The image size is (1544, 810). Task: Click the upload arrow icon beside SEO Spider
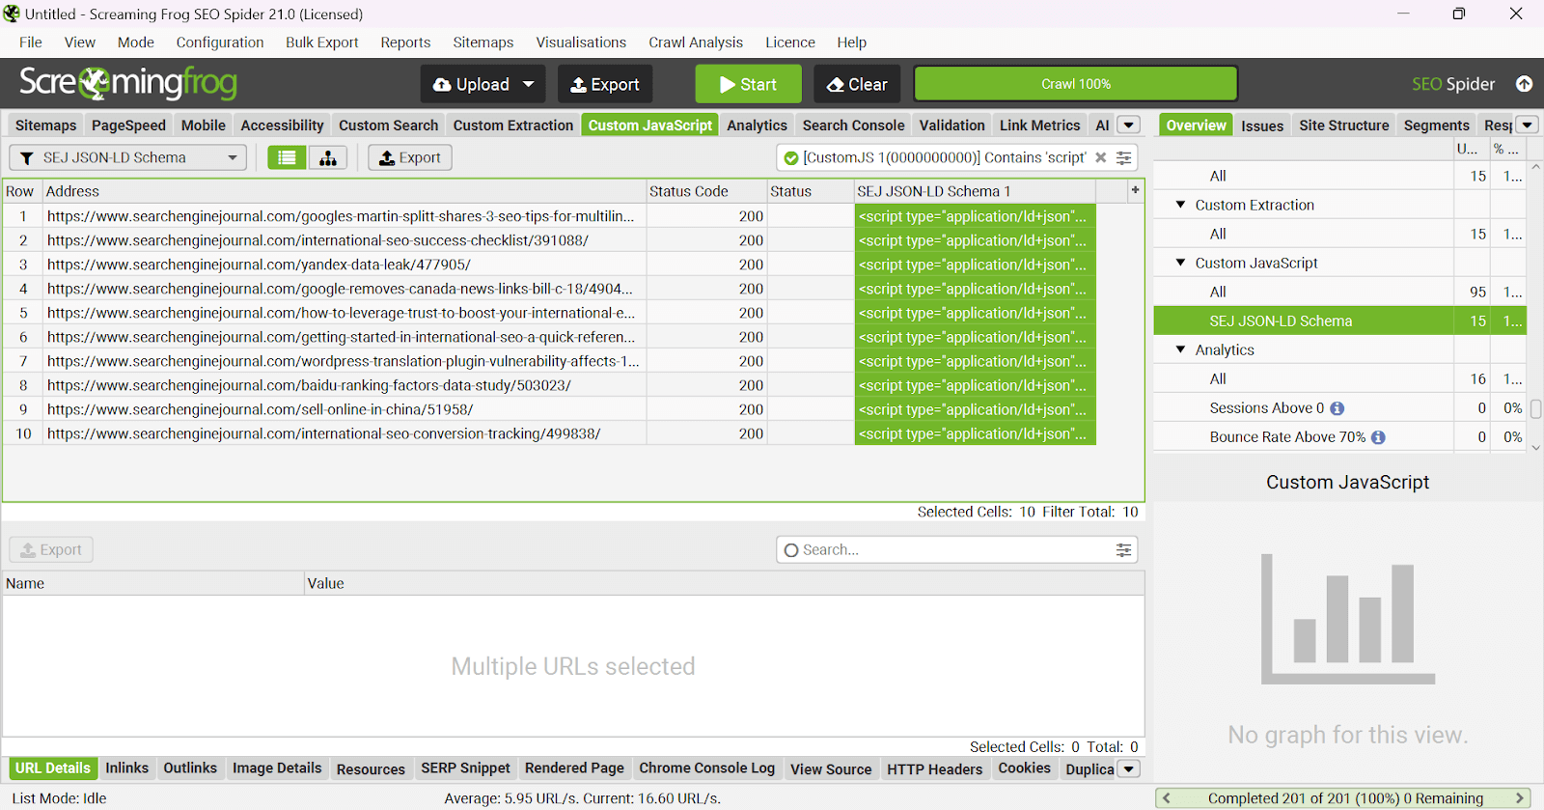[x=1524, y=84]
